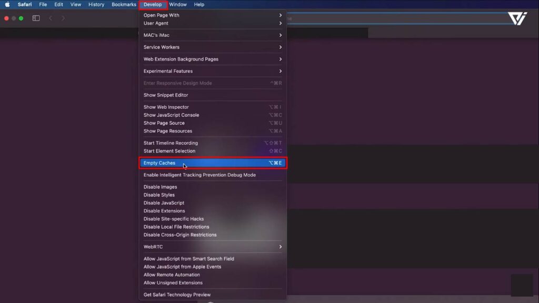Open the Bookmarks menu

(124, 4)
